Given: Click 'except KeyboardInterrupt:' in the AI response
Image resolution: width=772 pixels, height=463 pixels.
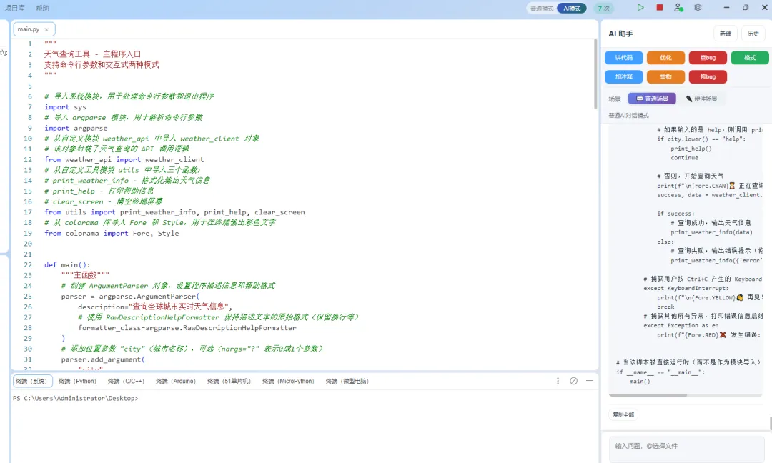Looking at the screenshot, I should pyautogui.click(x=686, y=289).
